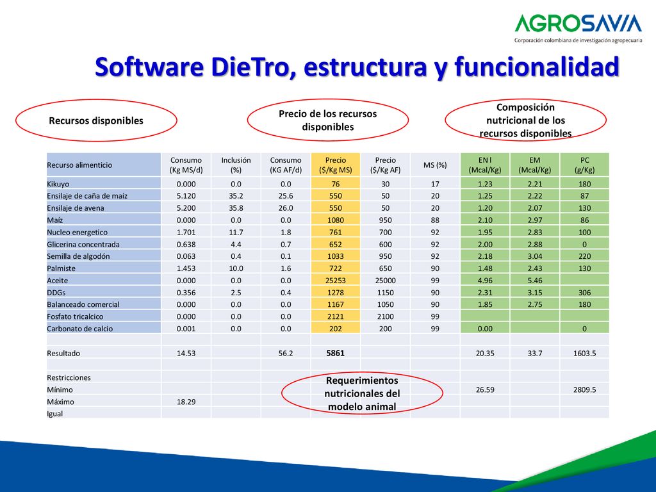Select inclusión value 11.7 for Nucleo energetico
Viewport: 656px width, 492px height.
[x=236, y=232]
